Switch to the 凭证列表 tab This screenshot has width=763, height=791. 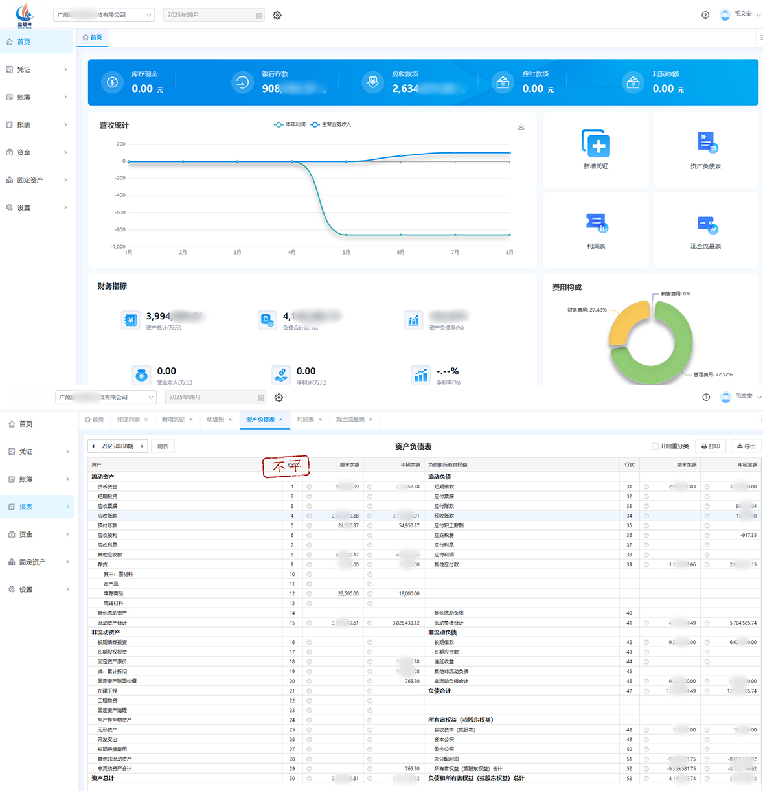pos(128,420)
